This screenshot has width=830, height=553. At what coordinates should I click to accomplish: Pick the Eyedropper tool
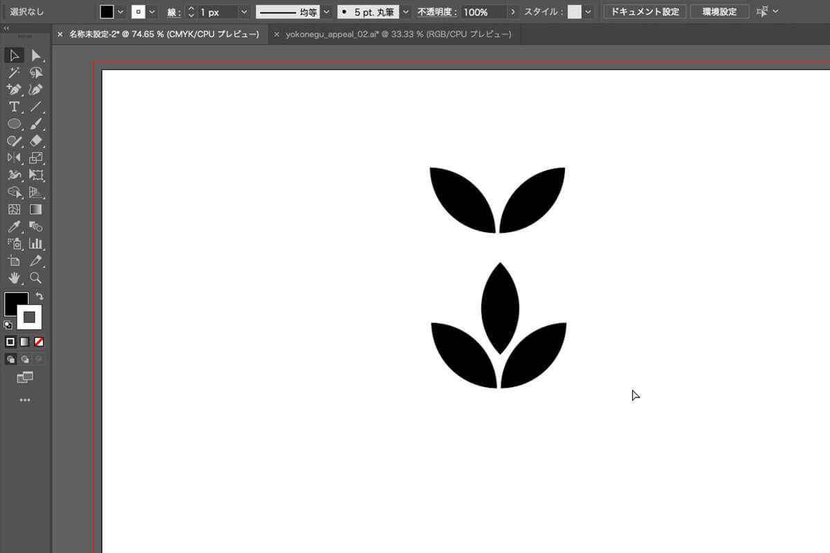(14, 227)
